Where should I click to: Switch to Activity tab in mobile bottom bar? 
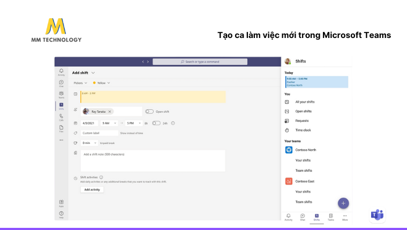288,217
